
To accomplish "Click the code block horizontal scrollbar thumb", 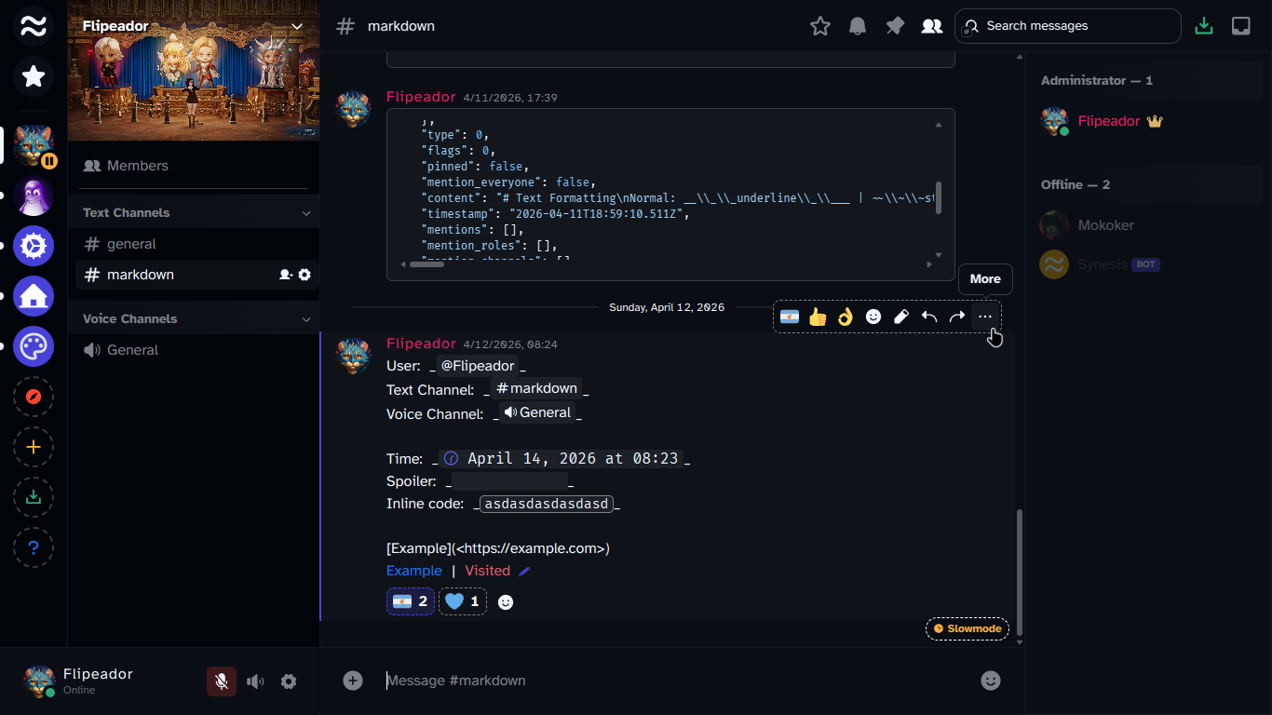I will point(426,264).
